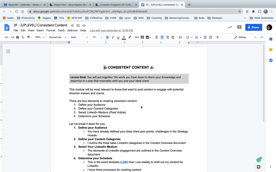Click the LINK hyperlink in the document

tap(124, 162)
